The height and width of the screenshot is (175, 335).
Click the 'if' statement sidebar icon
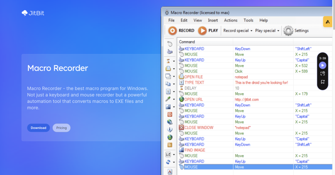tap(168, 154)
